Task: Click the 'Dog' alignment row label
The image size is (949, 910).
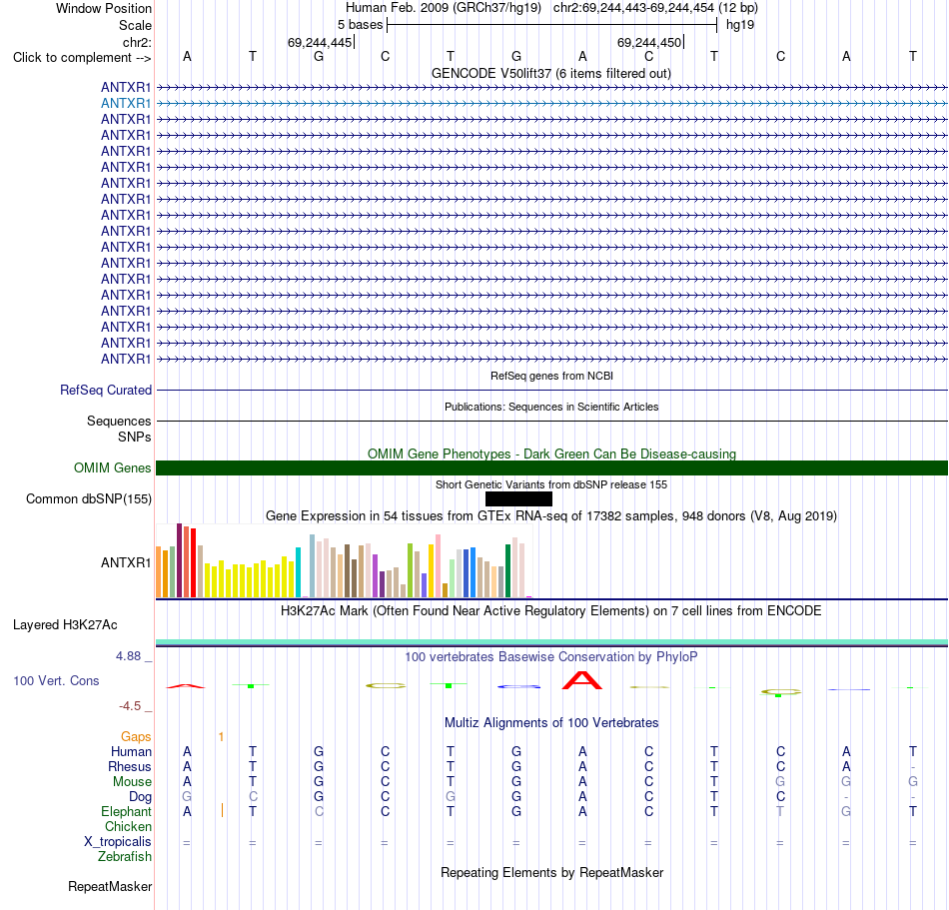Action: point(141,797)
